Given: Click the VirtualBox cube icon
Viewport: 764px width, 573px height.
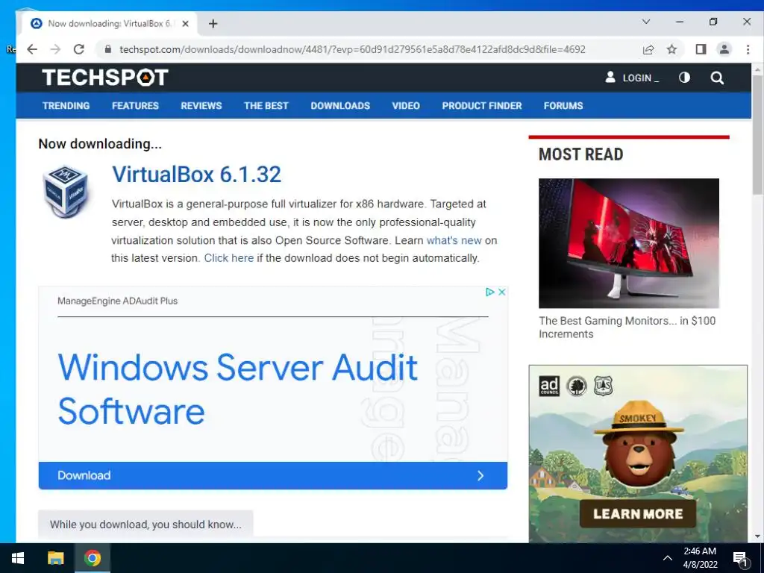Looking at the screenshot, I should pyautogui.click(x=66, y=192).
